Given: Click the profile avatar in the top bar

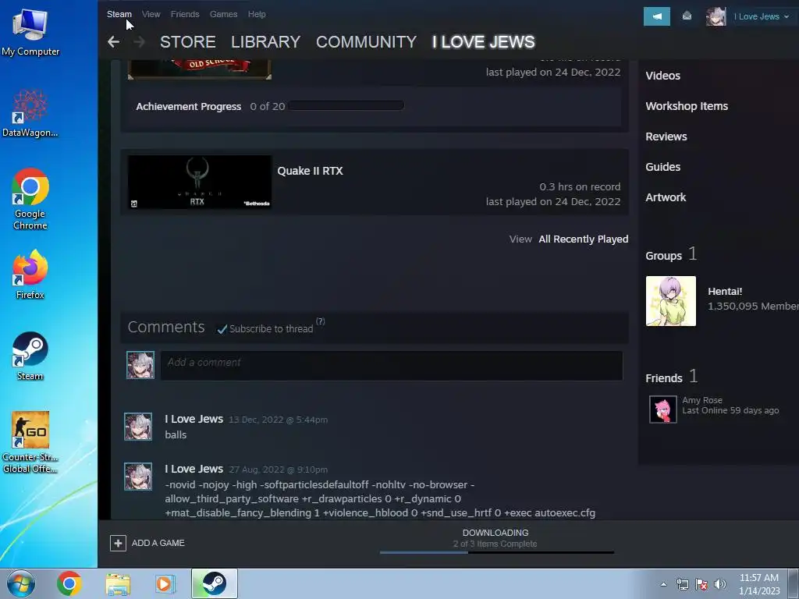Looking at the screenshot, I should (716, 16).
